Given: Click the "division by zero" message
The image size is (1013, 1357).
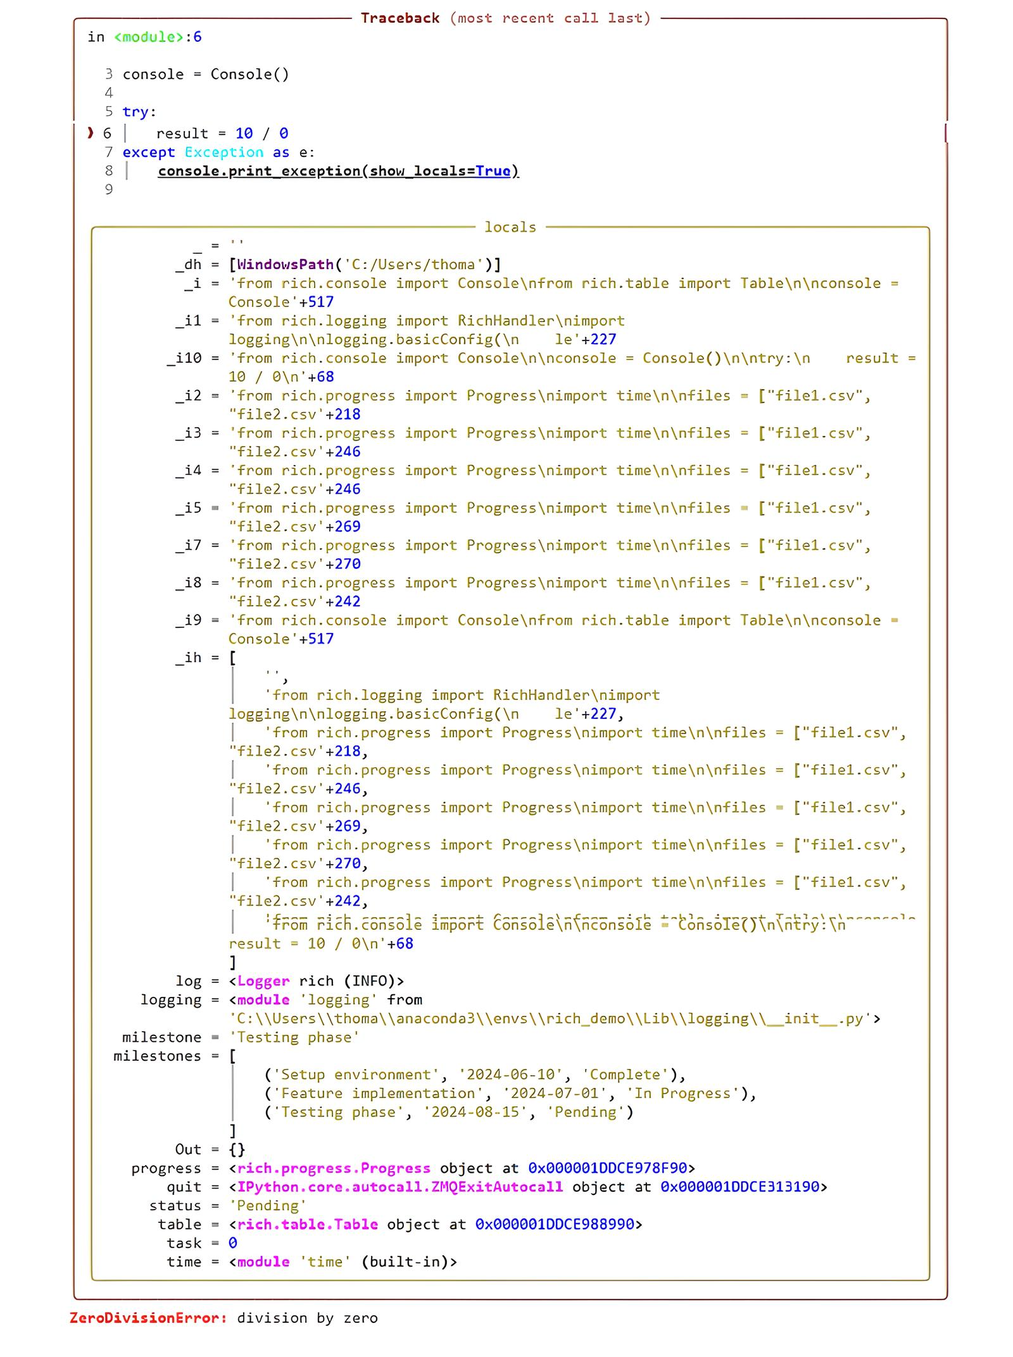Looking at the screenshot, I should coord(308,1318).
